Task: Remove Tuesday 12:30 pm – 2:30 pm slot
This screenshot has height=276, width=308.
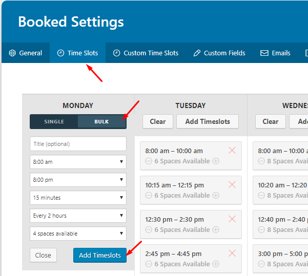Action: pyautogui.click(x=232, y=219)
